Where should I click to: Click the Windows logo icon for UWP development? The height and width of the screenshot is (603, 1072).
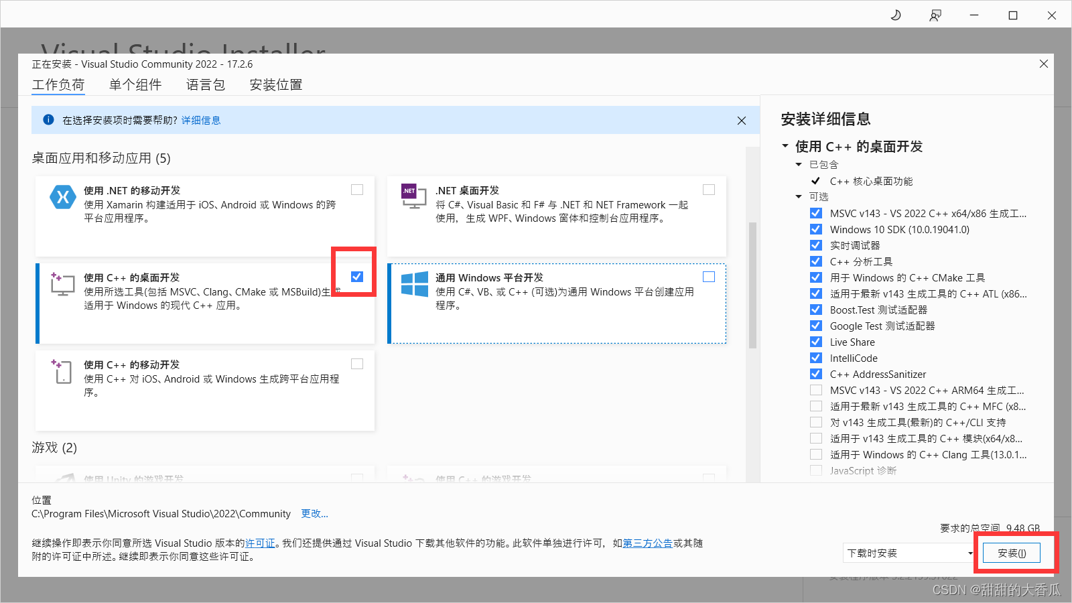click(415, 284)
